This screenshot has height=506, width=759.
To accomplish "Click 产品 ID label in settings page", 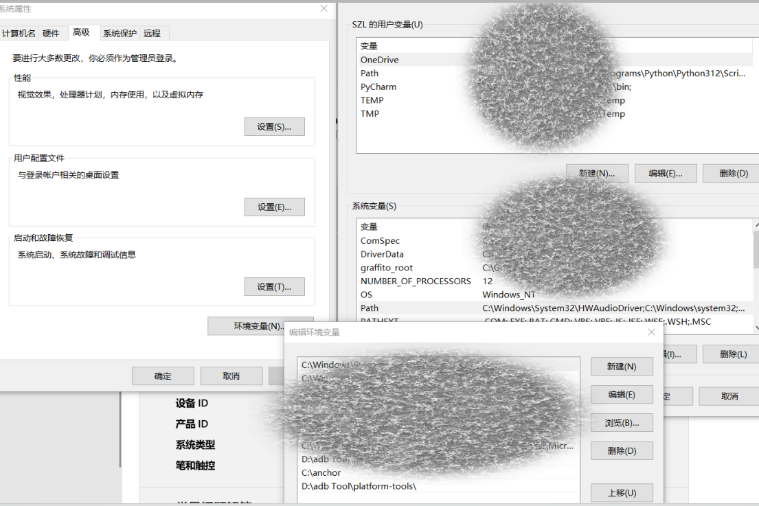I will click(192, 424).
